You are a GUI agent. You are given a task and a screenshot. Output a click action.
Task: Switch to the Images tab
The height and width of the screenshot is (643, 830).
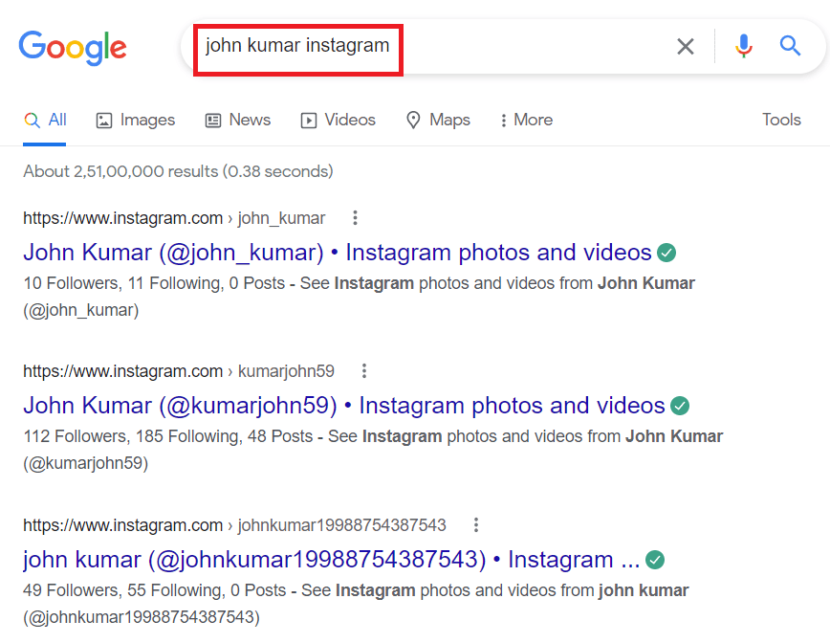(x=136, y=121)
